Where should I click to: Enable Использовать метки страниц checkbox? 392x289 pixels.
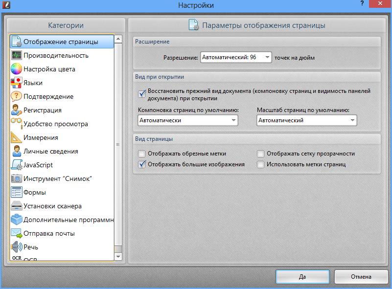pyautogui.click(x=260, y=164)
